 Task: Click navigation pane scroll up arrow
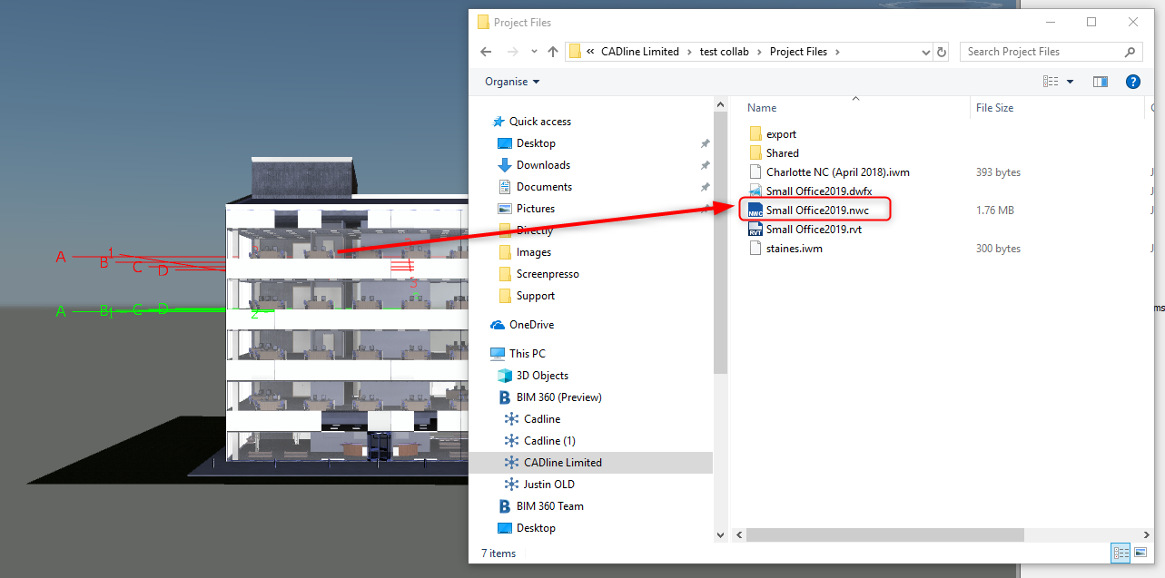click(x=721, y=106)
